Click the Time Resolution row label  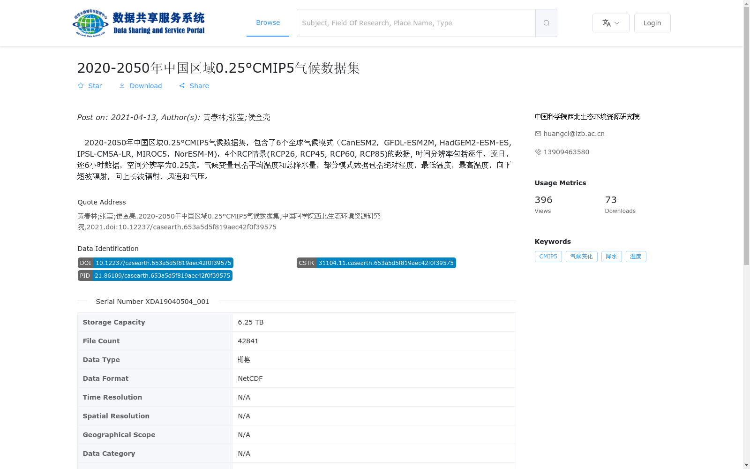coord(112,397)
